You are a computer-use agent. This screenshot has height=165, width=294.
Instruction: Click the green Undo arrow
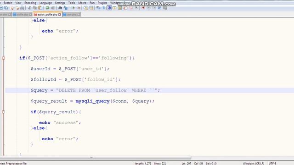point(47,8)
